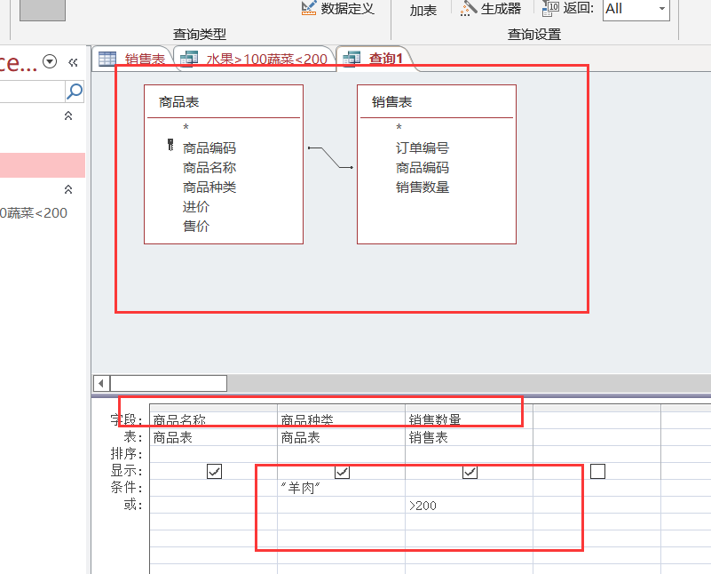
Task: Click the criteria cell containing 羊肉
Action: 302,487
